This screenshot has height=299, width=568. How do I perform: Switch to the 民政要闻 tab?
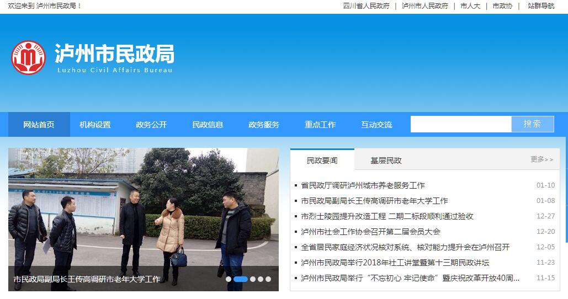coord(322,161)
